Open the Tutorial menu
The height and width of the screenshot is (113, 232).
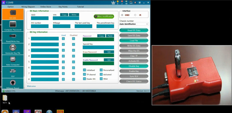pyautogui.click(x=80, y=7)
